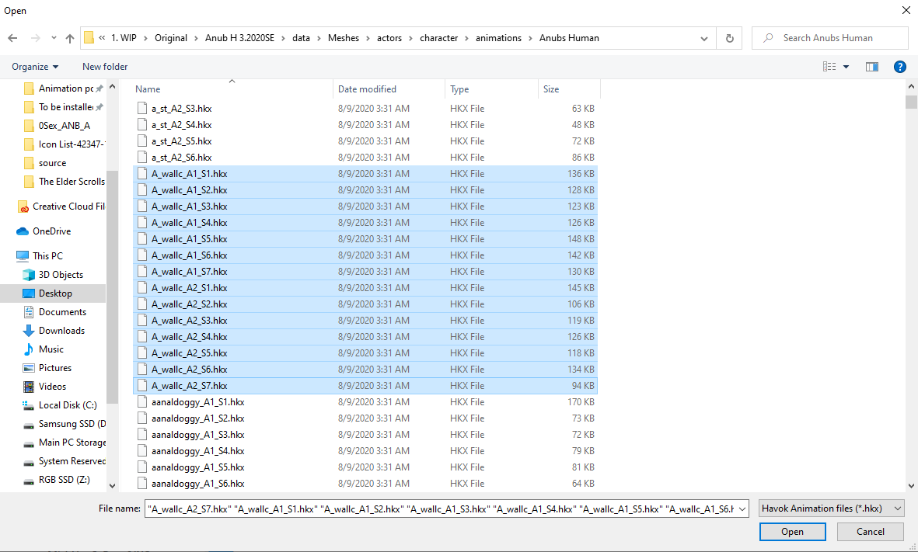
Task: Sort files by the Date modified column
Action: click(x=368, y=89)
